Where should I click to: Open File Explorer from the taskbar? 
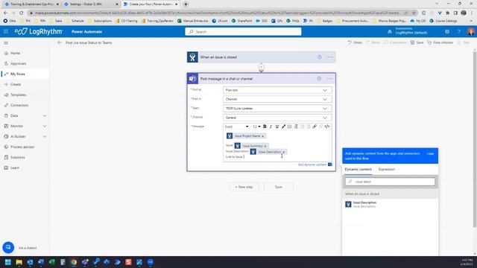click(19, 262)
